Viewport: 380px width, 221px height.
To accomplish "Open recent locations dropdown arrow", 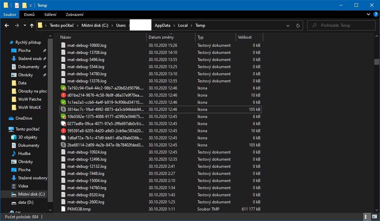I will 25,25.
